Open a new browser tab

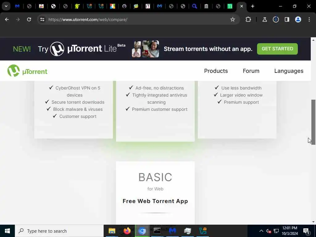[253, 6]
